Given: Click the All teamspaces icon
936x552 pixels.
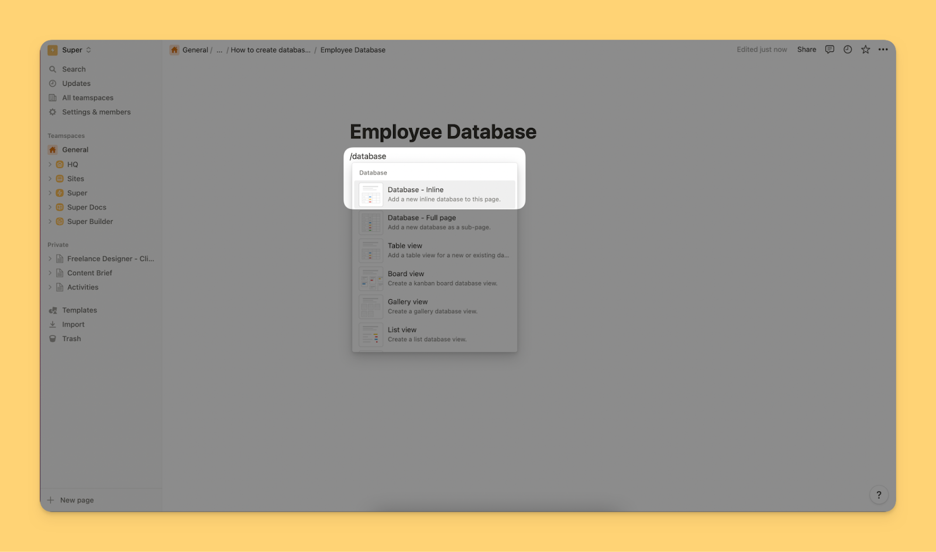Looking at the screenshot, I should [x=53, y=98].
